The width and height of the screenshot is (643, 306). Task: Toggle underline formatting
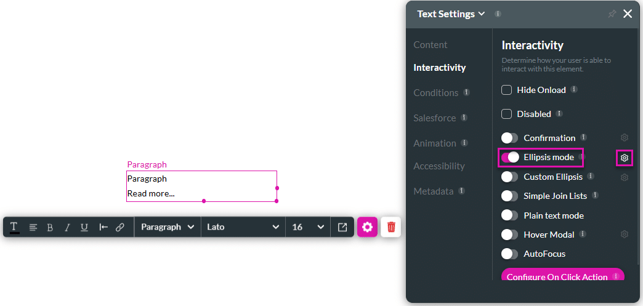click(x=84, y=227)
